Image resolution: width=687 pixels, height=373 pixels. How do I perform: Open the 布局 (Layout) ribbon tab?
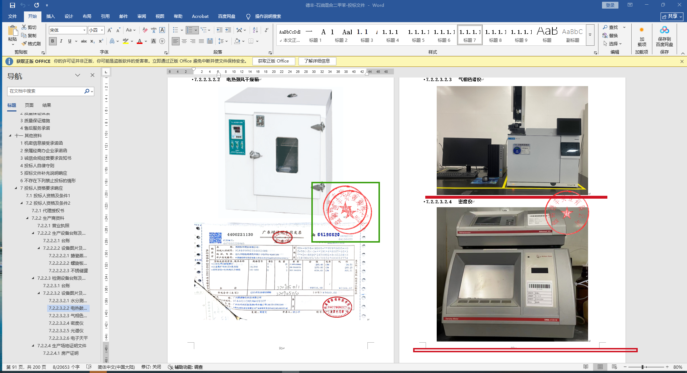pos(87,16)
